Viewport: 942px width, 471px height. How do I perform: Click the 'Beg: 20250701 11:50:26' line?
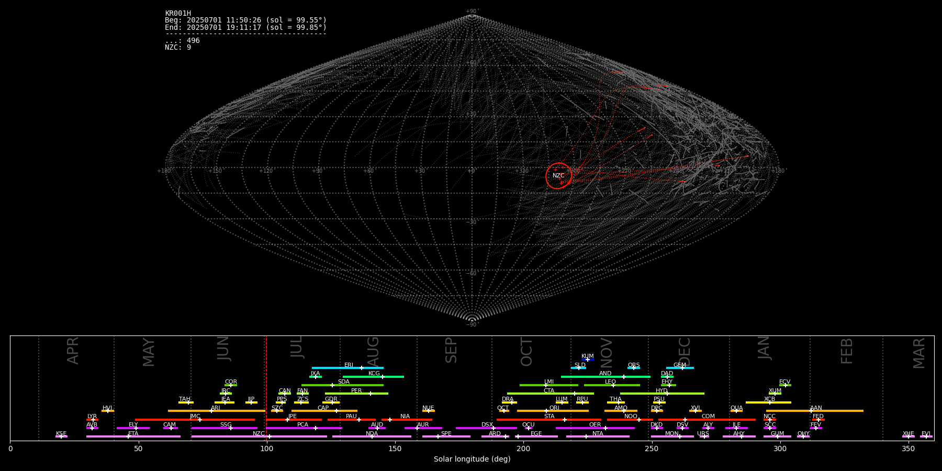246,20
